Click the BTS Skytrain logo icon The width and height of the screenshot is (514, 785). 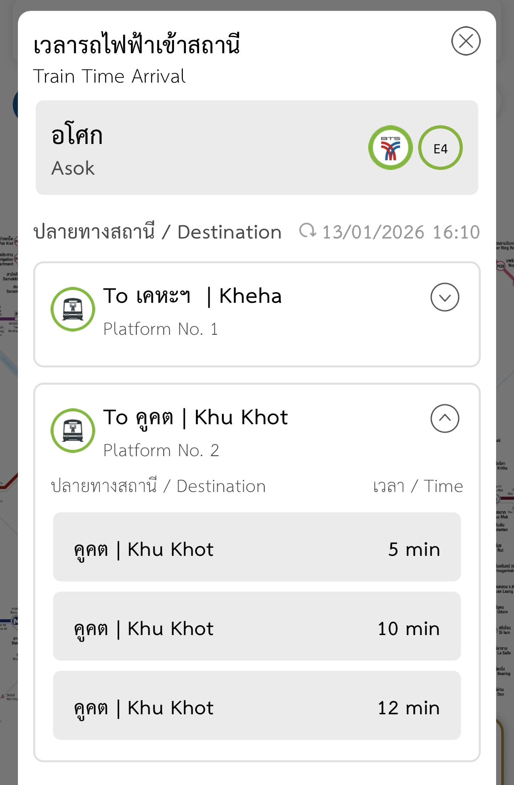pos(390,148)
